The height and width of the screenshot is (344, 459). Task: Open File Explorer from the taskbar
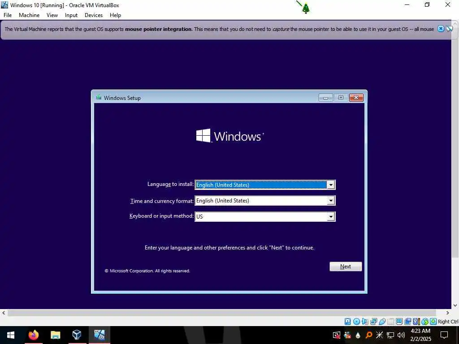(x=55, y=335)
